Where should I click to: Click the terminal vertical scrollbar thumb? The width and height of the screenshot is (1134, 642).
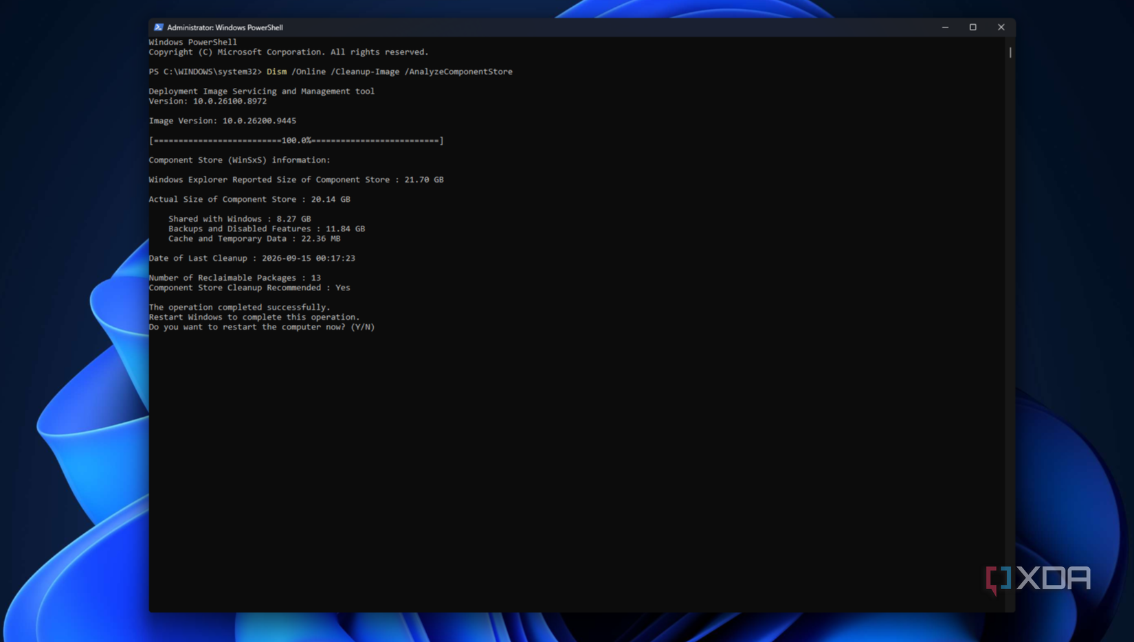point(1010,52)
